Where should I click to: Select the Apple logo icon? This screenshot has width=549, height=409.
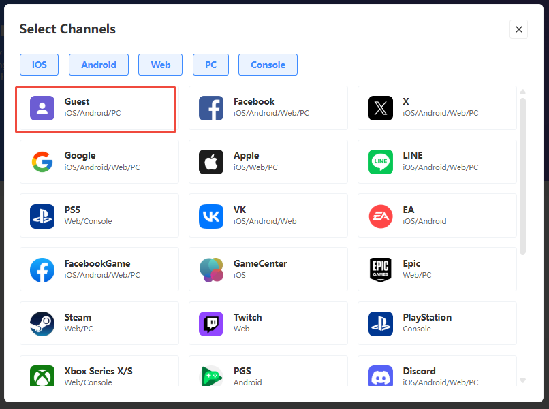click(211, 162)
